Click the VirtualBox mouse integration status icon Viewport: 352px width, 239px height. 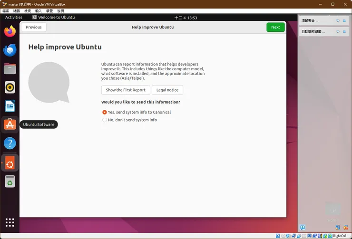(x=325, y=236)
